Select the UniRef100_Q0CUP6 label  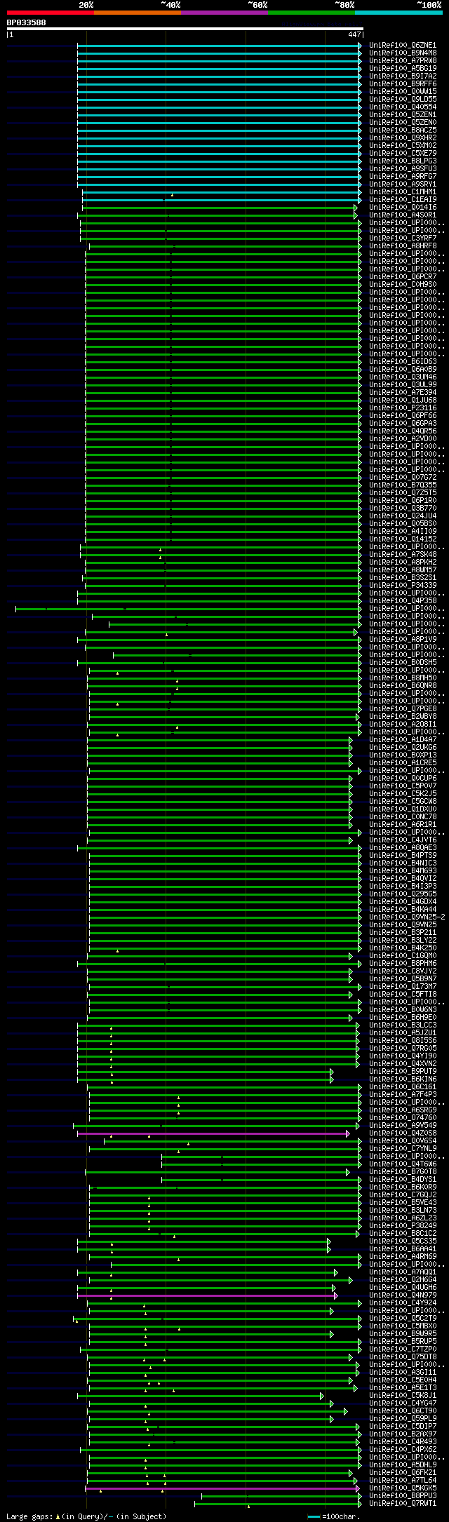(403, 779)
